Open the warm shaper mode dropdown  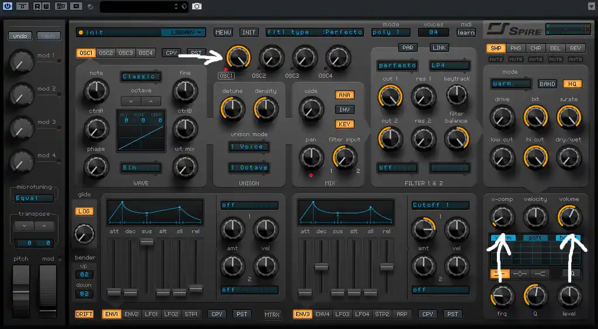(x=511, y=84)
